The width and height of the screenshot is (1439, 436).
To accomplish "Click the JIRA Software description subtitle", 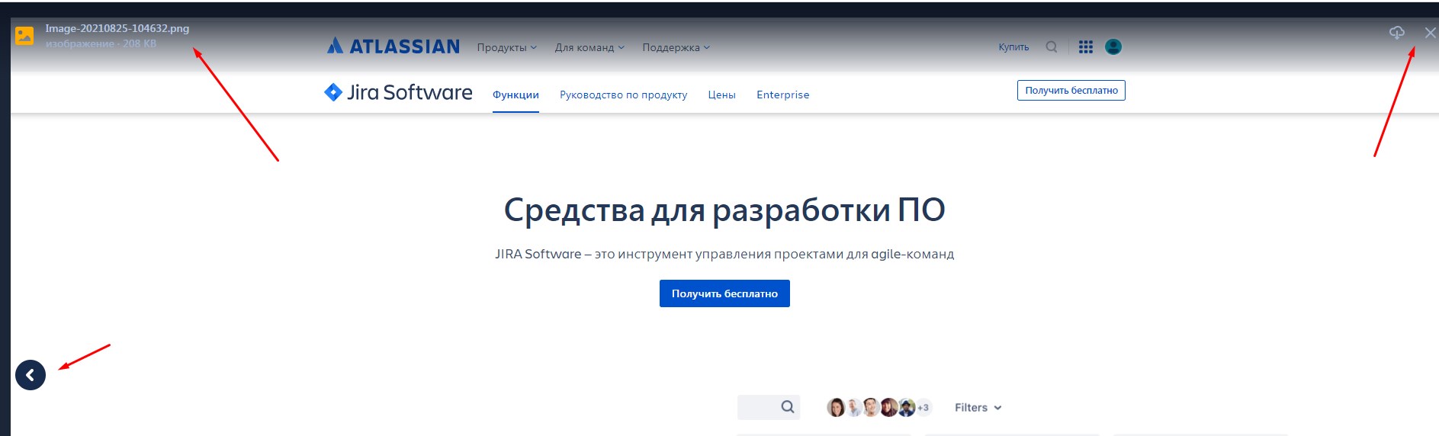I will coord(724,254).
